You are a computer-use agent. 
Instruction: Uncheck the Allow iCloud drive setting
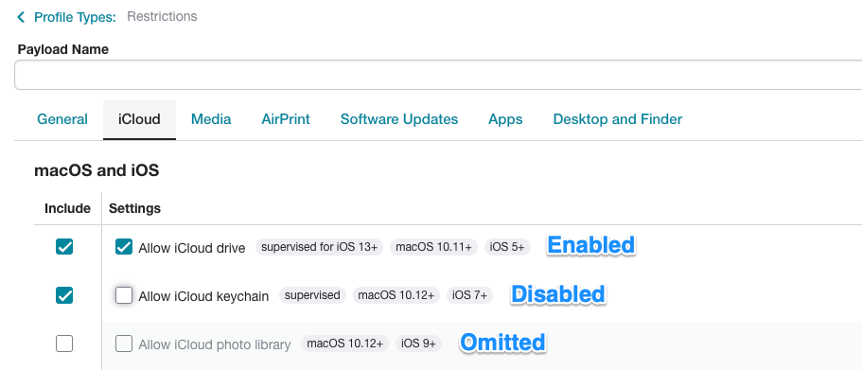[x=124, y=247]
